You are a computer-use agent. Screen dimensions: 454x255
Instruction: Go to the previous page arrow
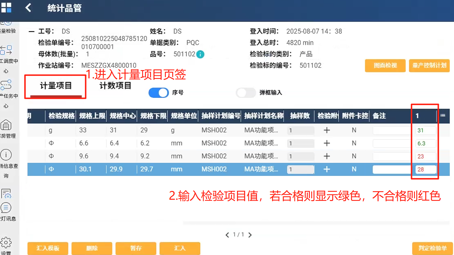(227, 235)
